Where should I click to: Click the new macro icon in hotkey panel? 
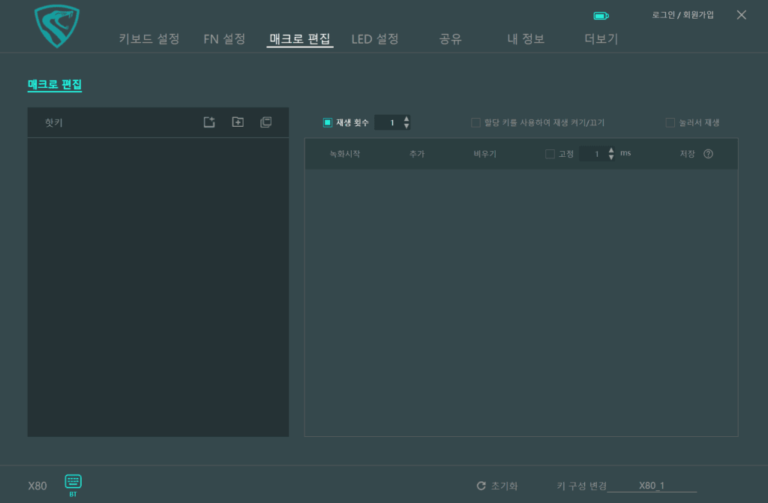[209, 122]
